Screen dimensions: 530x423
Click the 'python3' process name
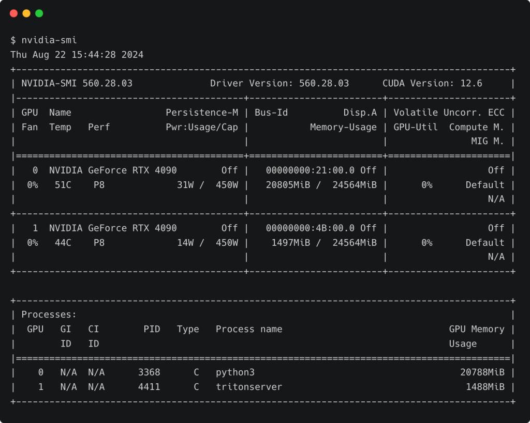[x=235, y=372]
